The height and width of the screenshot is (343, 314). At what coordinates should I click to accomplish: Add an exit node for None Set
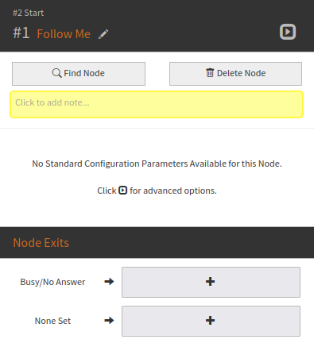point(211,321)
